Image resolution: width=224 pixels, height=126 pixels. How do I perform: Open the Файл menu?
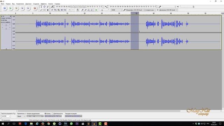(x=2, y=4)
